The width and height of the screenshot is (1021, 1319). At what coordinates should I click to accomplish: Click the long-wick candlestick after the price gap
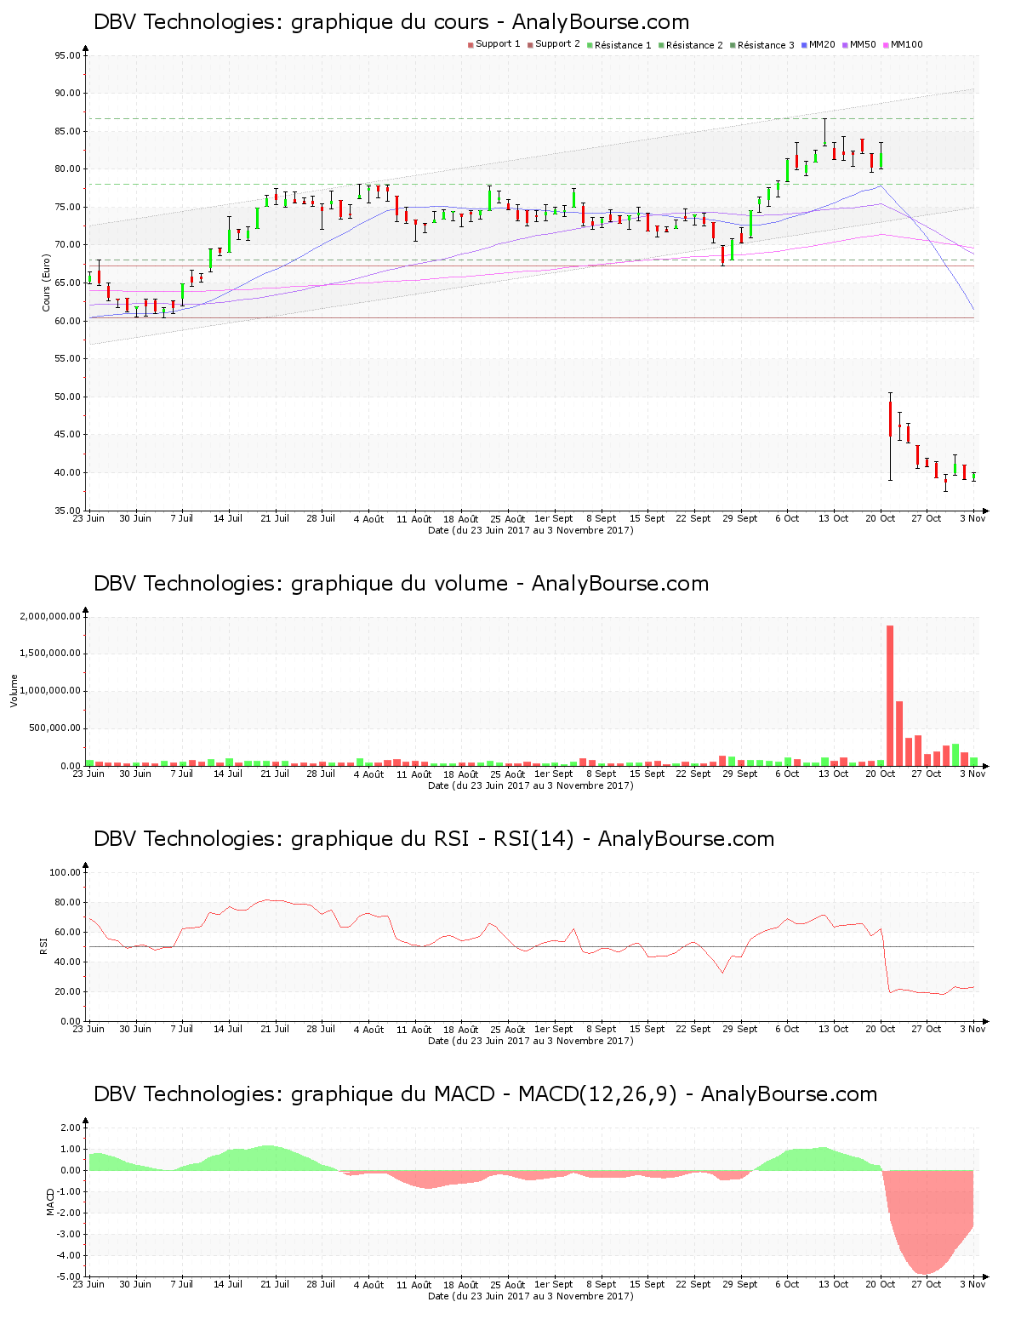tap(890, 437)
